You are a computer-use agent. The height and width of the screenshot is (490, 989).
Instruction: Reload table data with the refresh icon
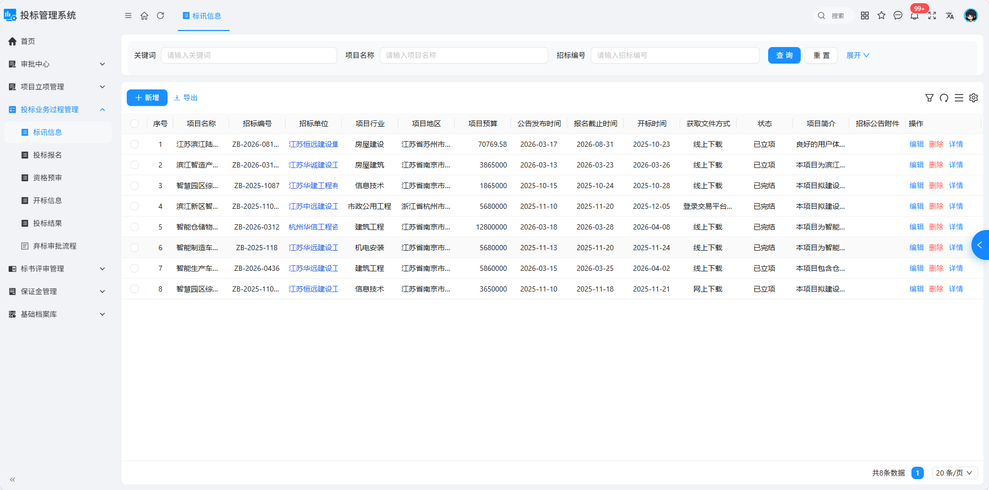click(x=944, y=98)
